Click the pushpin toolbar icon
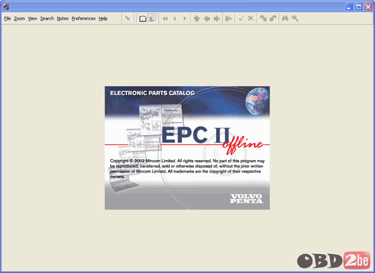This screenshot has height=273, width=375. click(128, 18)
